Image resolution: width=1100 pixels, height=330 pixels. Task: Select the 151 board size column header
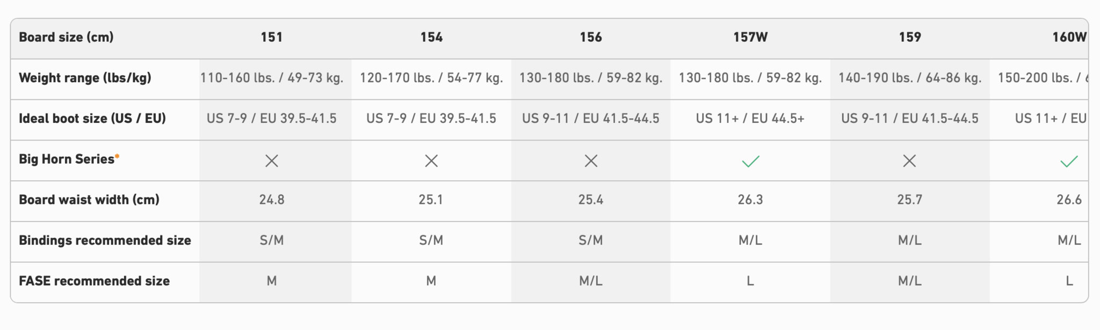(272, 37)
